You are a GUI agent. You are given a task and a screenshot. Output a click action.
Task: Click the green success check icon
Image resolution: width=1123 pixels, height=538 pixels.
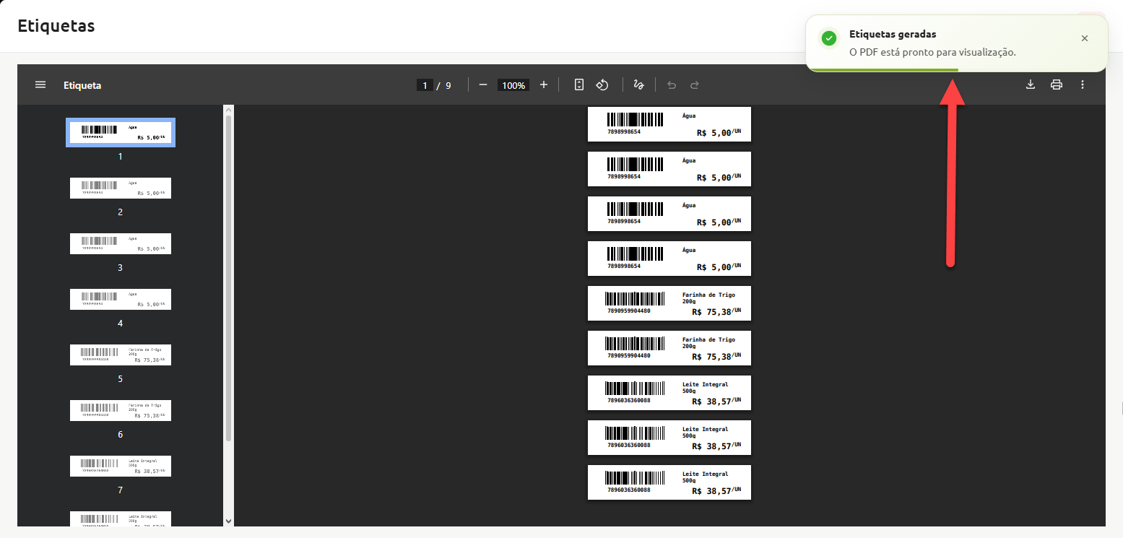click(x=830, y=38)
